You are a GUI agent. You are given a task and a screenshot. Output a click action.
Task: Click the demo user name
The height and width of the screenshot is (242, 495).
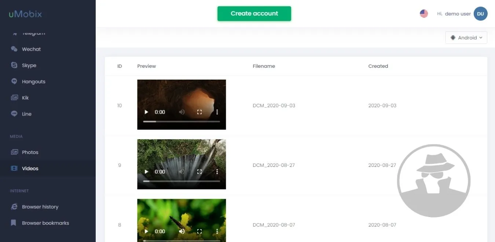[458, 14]
